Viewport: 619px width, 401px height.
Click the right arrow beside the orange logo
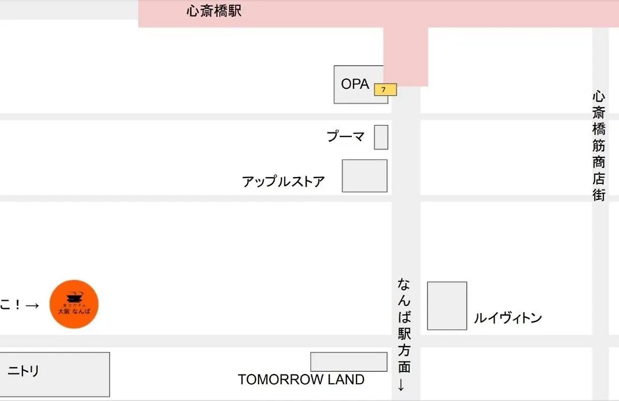click(32, 305)
